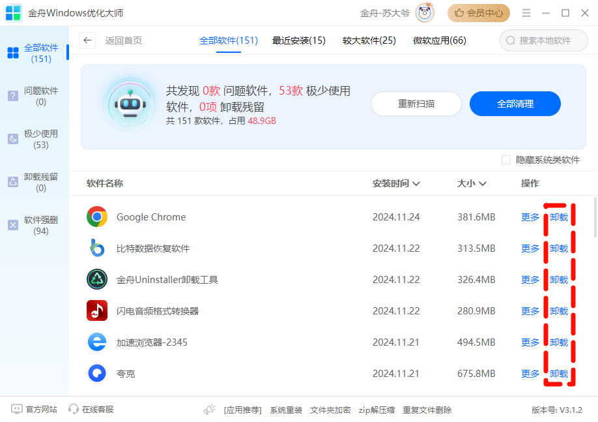Click the 金舟-苏大爷 username
The image size is (598, 422).
click(384, 13)
